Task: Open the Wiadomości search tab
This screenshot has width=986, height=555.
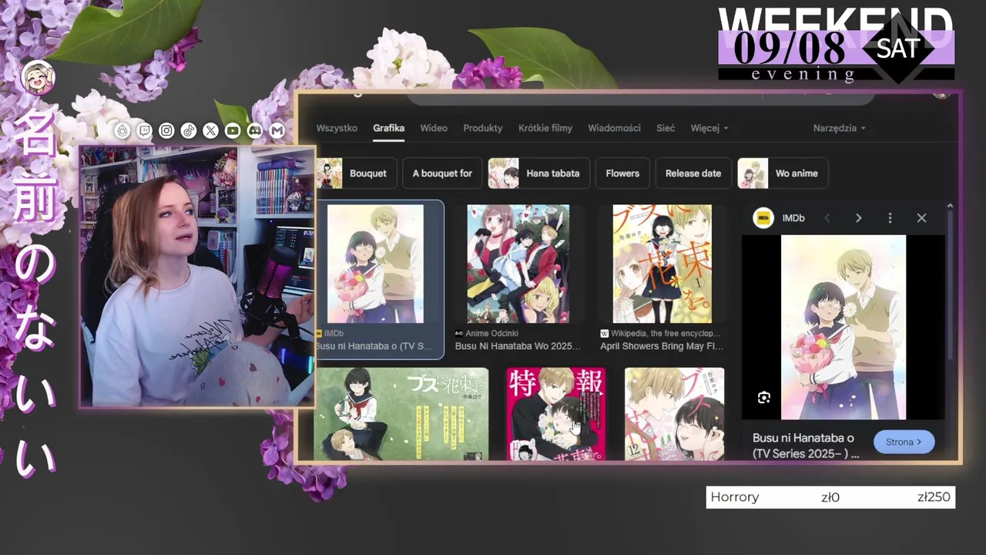Action: [614, 128]
